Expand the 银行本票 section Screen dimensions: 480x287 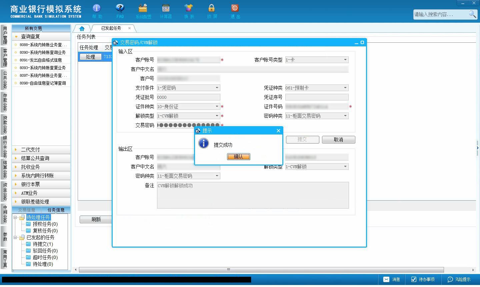coord(41,184)
